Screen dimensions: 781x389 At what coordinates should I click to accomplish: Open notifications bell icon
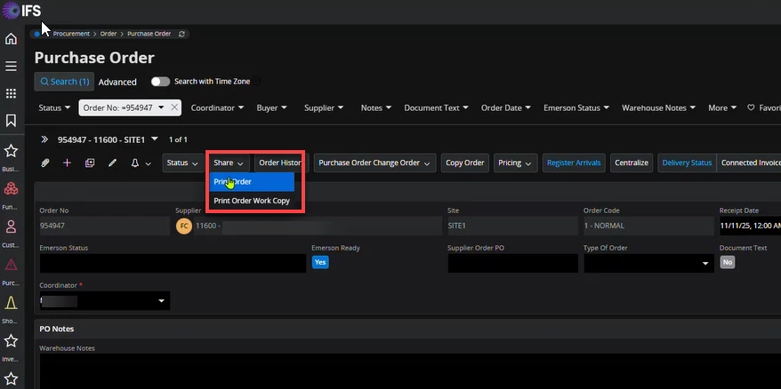(x=135, y=163)
